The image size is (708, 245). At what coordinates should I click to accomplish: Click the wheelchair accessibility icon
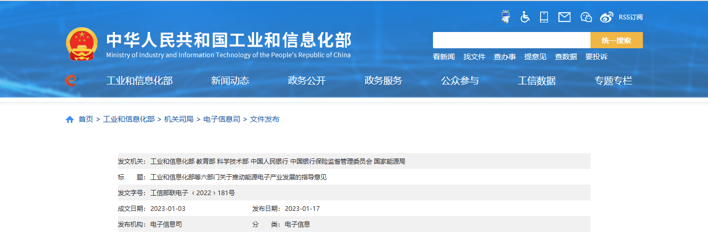(525, 17)
